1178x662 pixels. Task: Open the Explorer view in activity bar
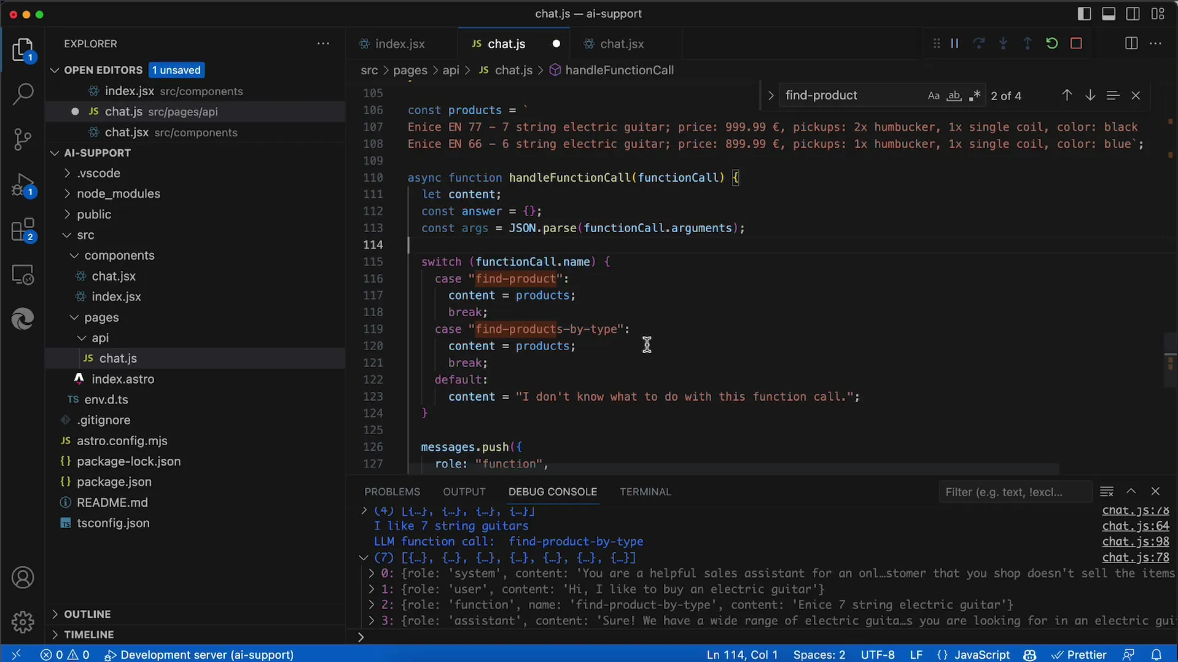(23, 50)
